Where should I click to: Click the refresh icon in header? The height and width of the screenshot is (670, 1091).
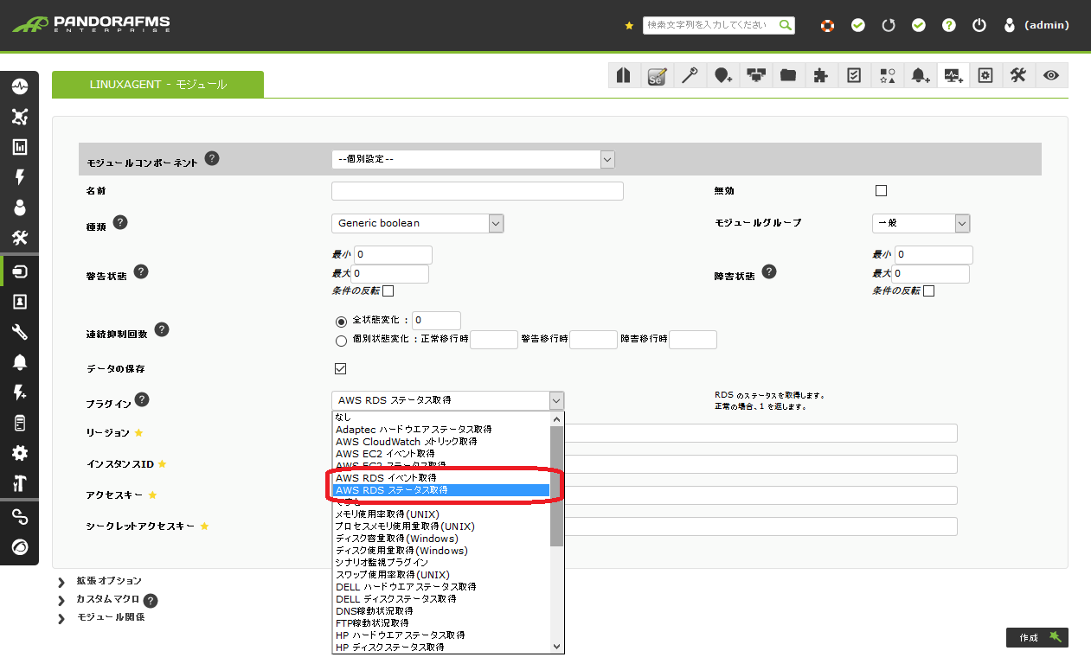pos(889,25)
